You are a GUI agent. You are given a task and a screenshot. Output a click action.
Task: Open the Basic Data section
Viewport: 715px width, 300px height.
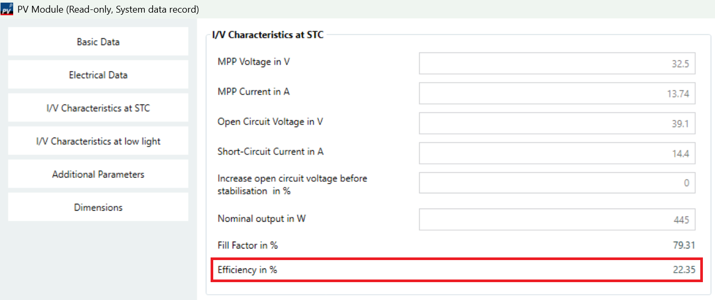(x=98, y=42)
